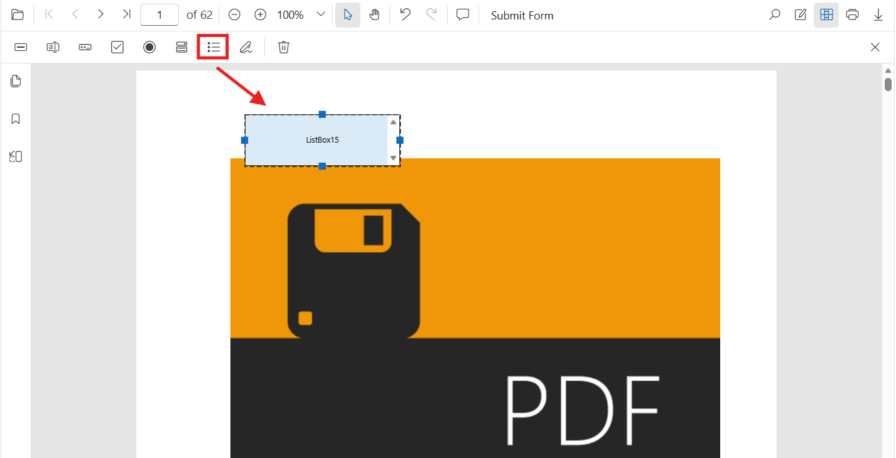Add a signature form field
Image resolution: width=896 pixels, height=458 pixels.
(246, 47)
